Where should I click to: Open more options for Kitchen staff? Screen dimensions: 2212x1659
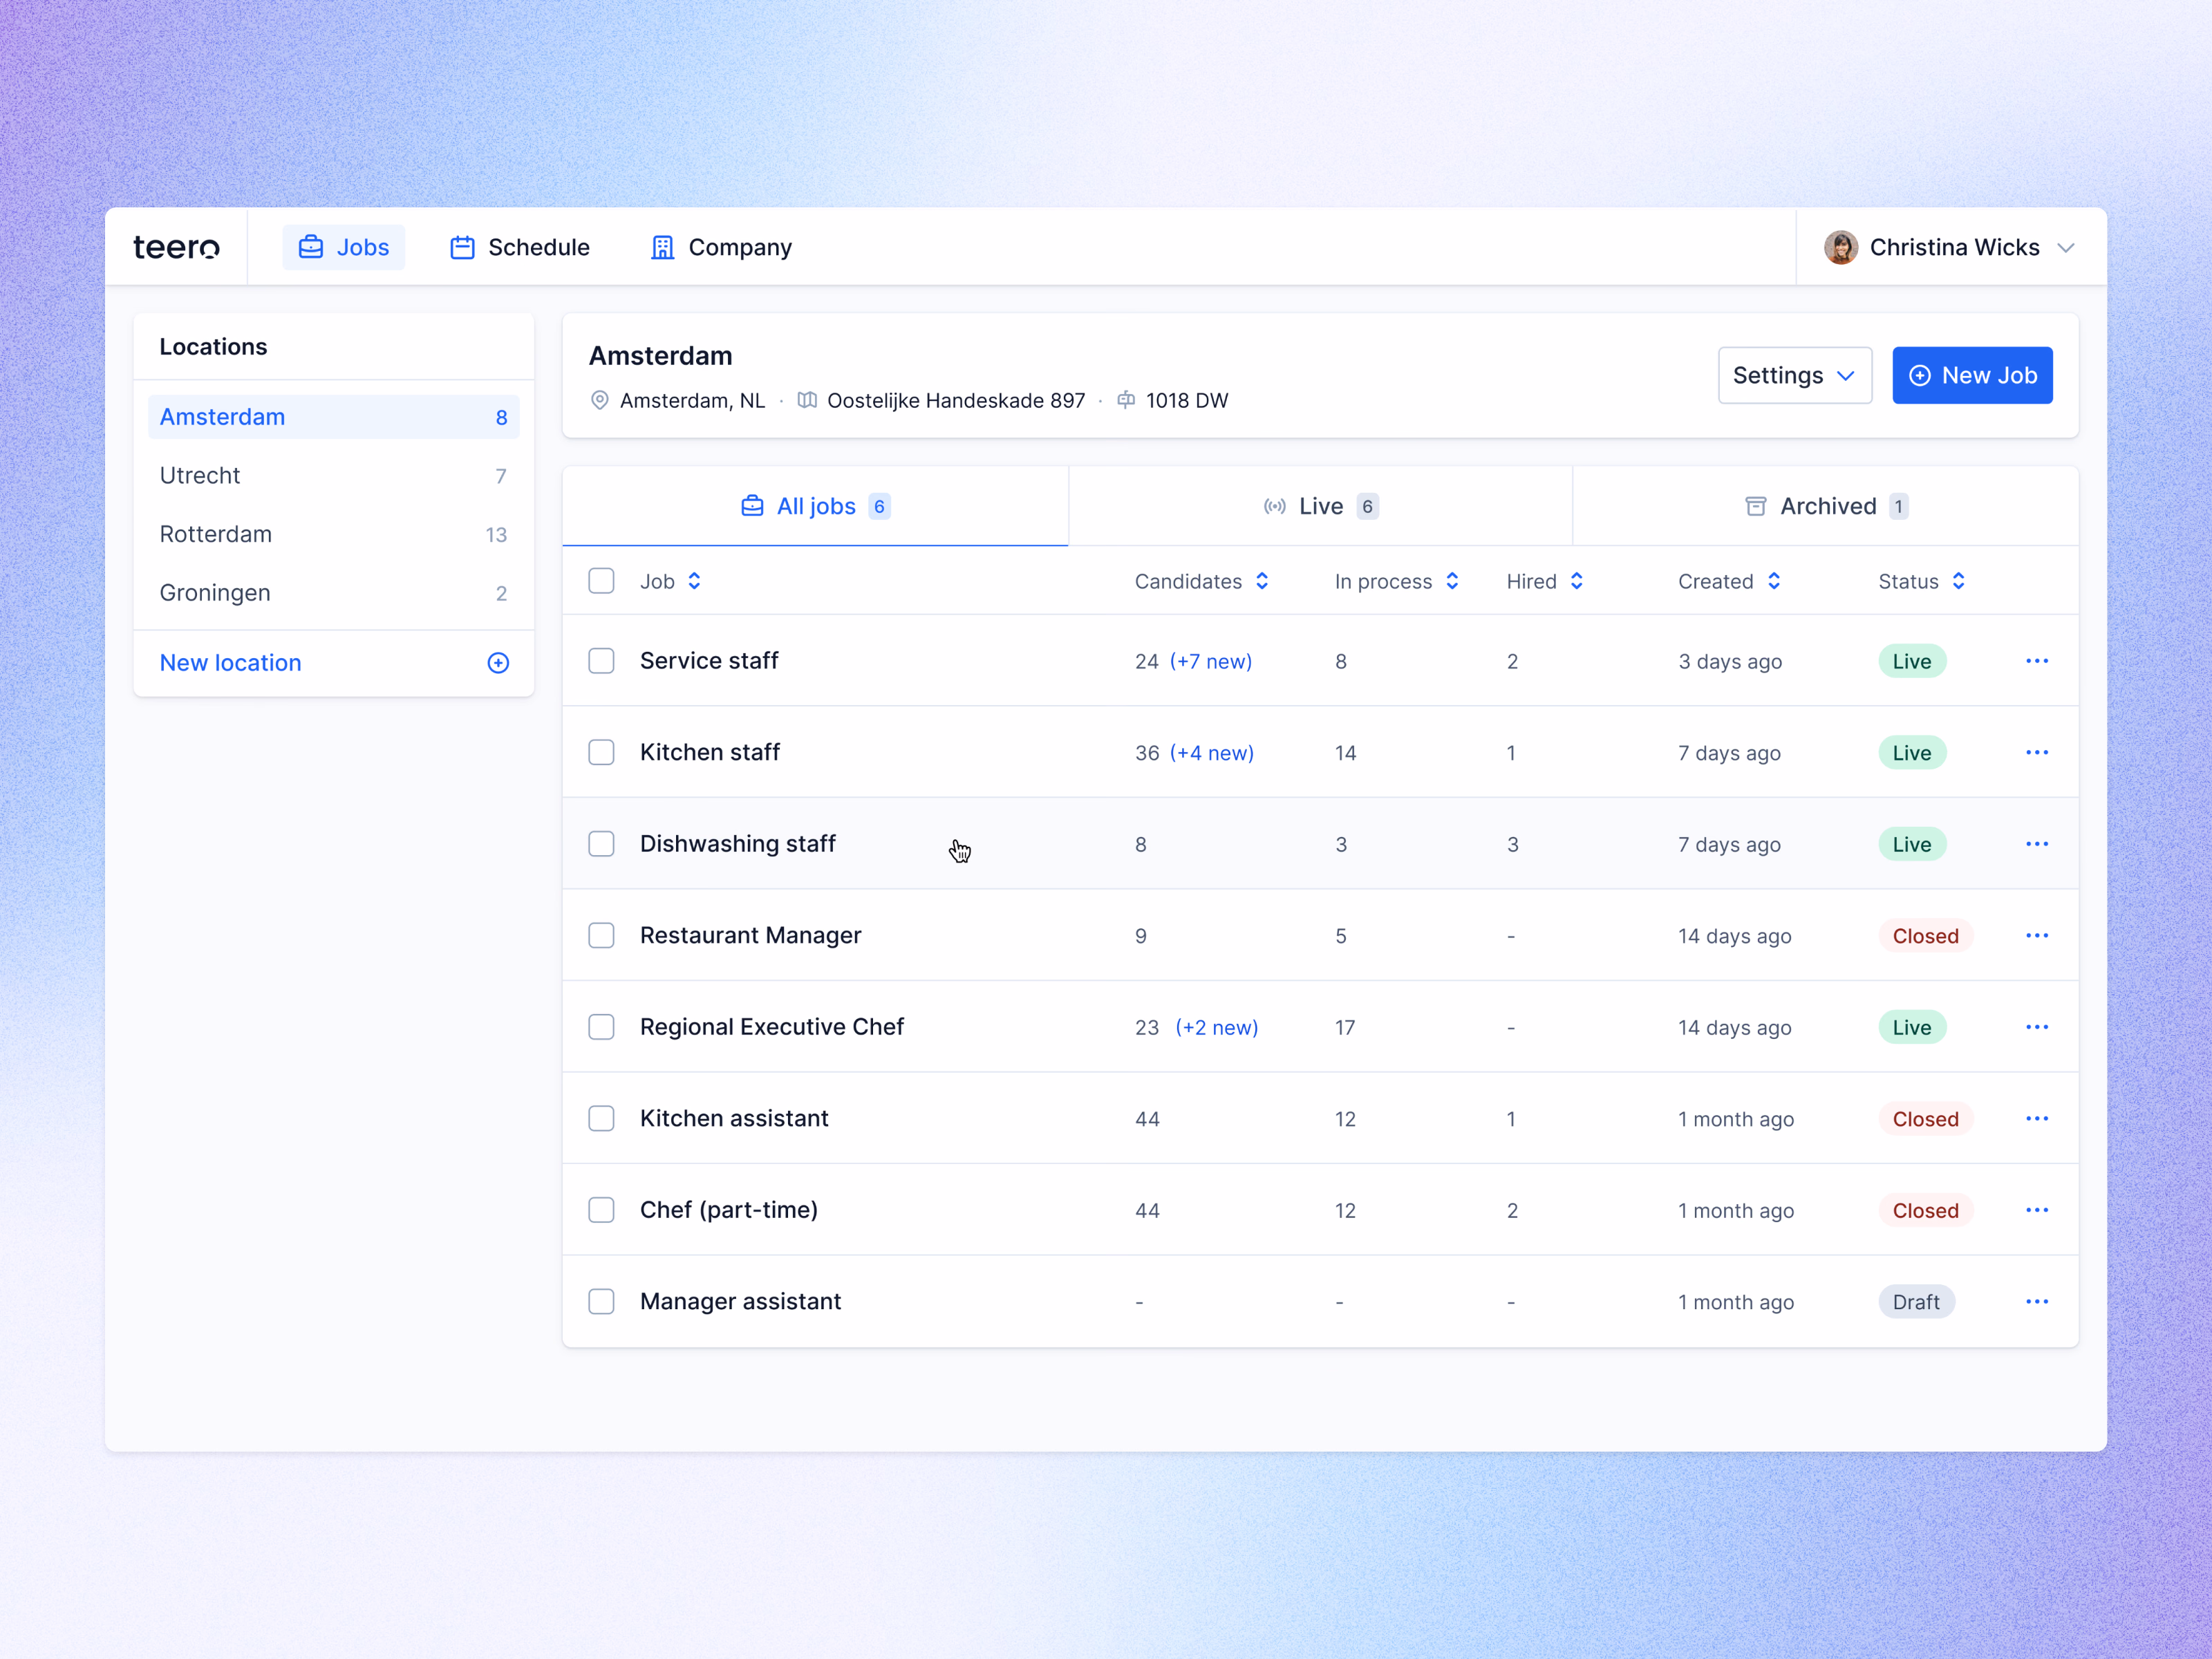click(x=2037, y=752)
